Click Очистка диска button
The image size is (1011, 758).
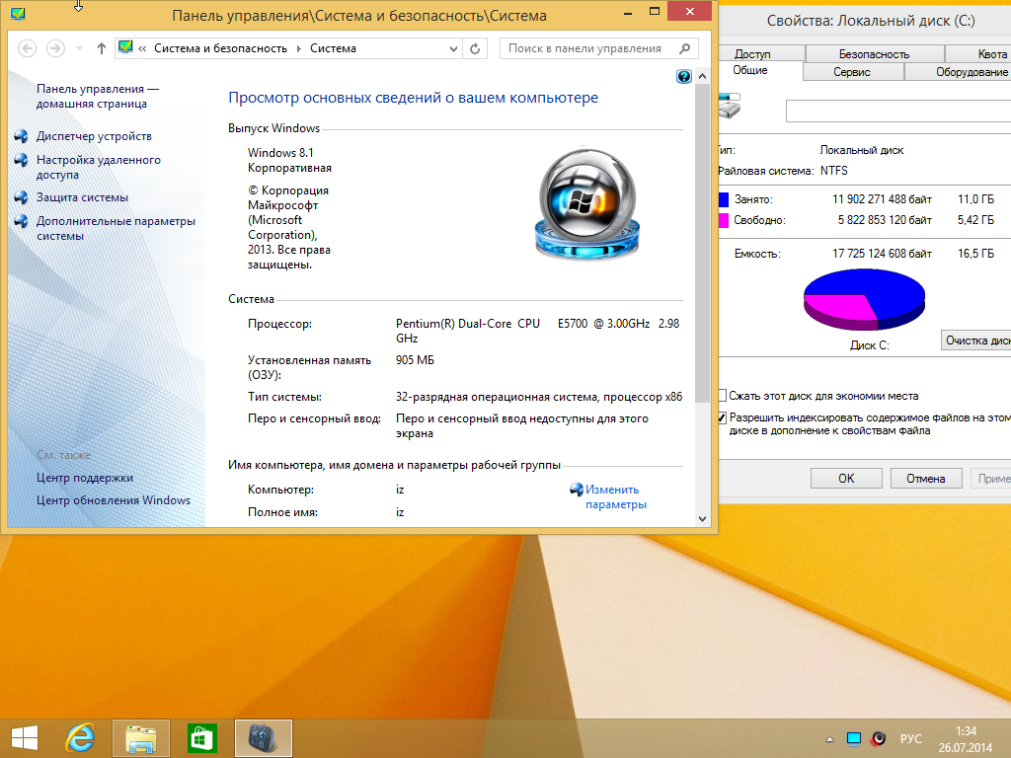click(x=976, y=341)
